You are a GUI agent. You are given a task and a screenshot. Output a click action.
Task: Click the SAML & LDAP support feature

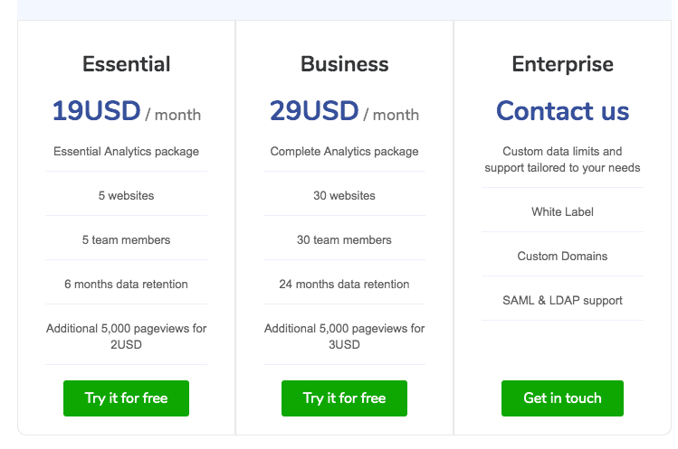coord(562,300)
